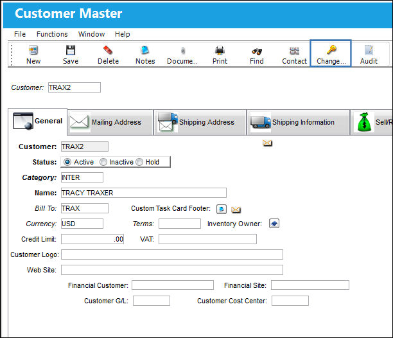
Task: Open the File menu
Action: tap(20, 34)
